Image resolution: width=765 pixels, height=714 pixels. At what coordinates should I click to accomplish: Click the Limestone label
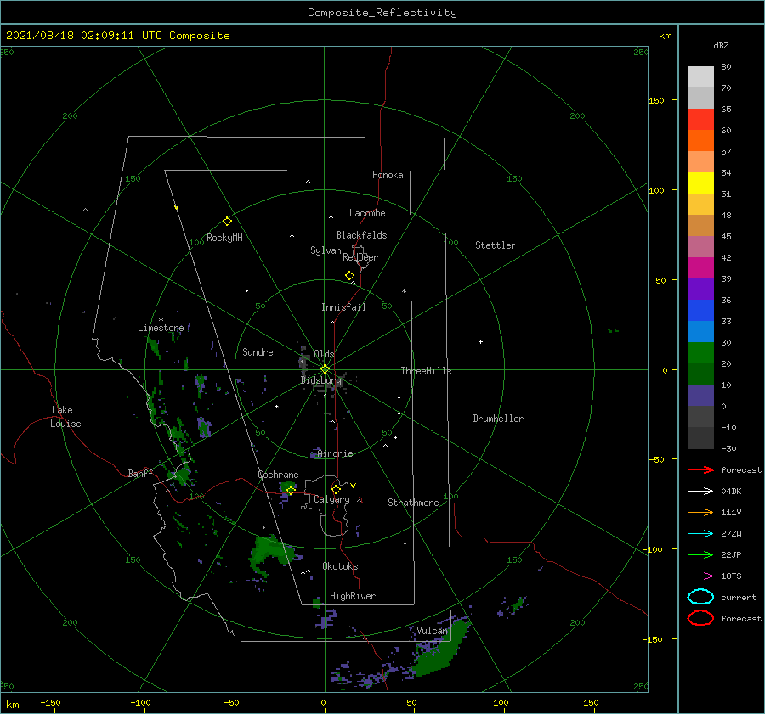(161, 328)
